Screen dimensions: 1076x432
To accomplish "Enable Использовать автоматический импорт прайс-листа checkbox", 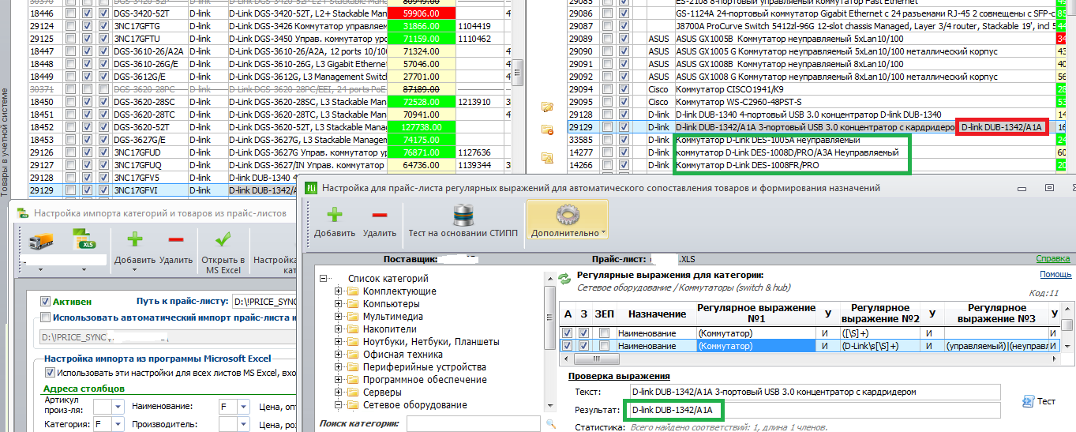I will coord(46,317).
